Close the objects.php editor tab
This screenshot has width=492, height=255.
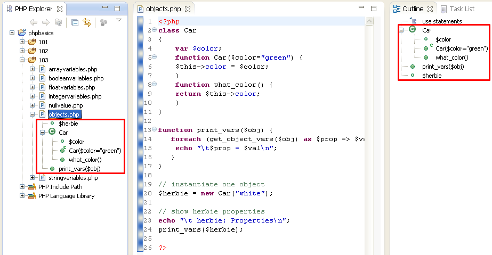tap(188, 9)
